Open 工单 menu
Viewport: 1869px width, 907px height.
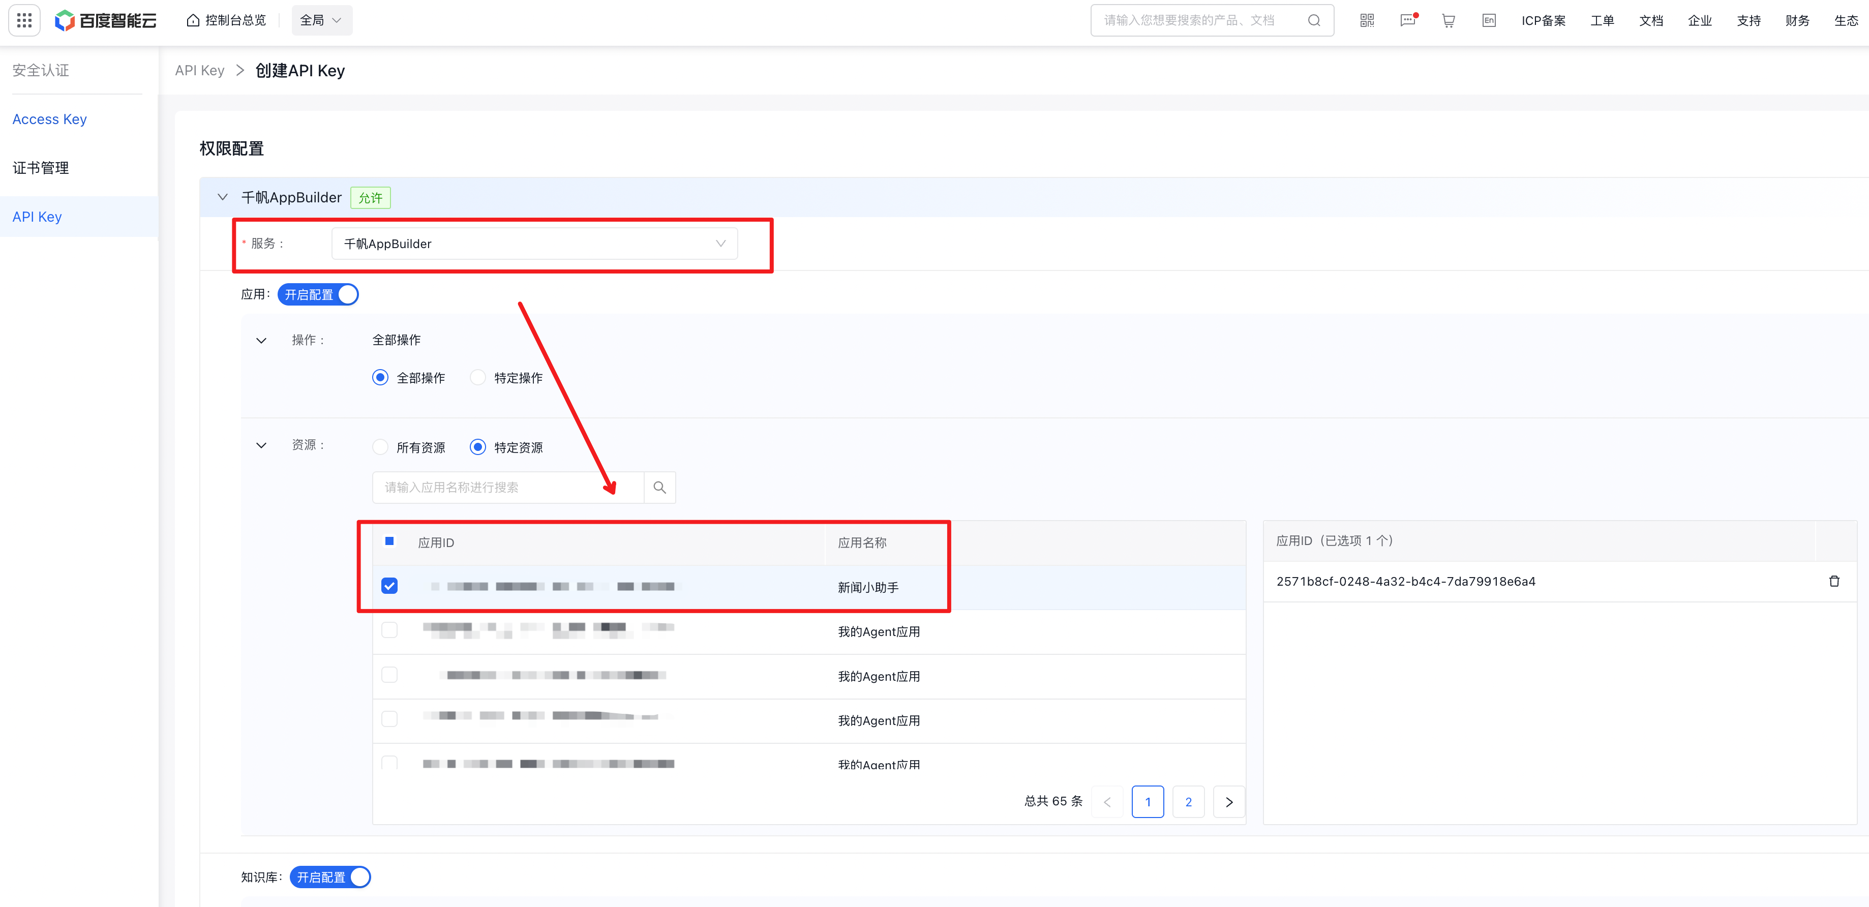tap(1602, 20)
